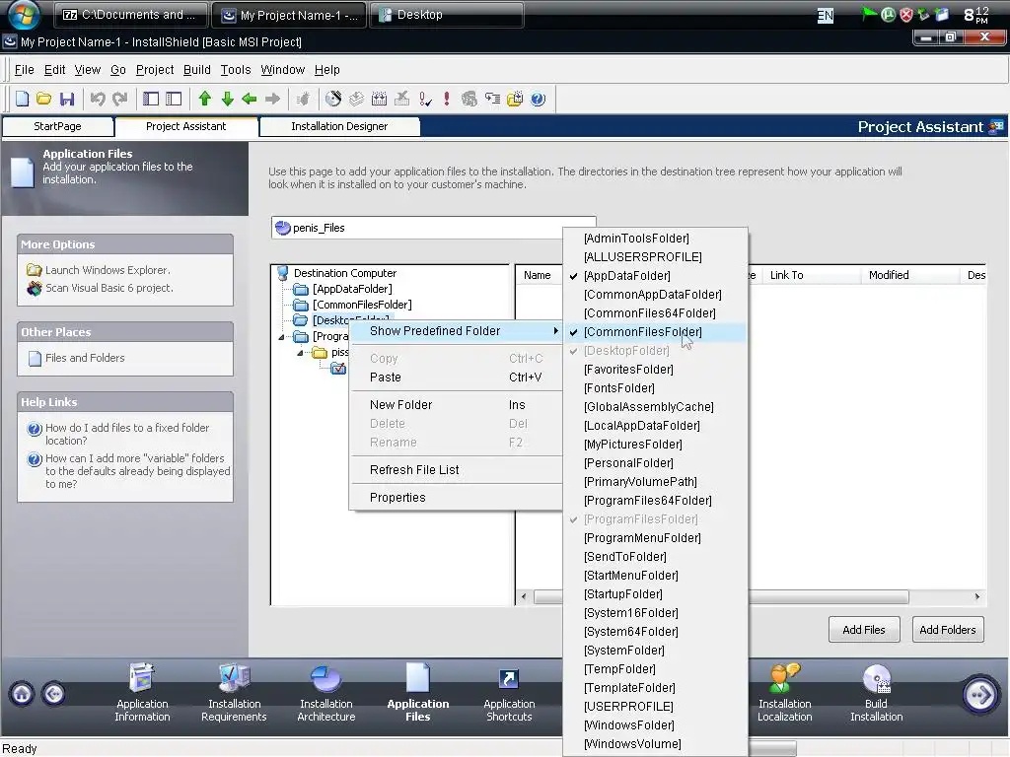Viewport: 1010px width, 757px height.
Task: Click the Home round button in bottom bar
Action: click(x=22, y=694)
